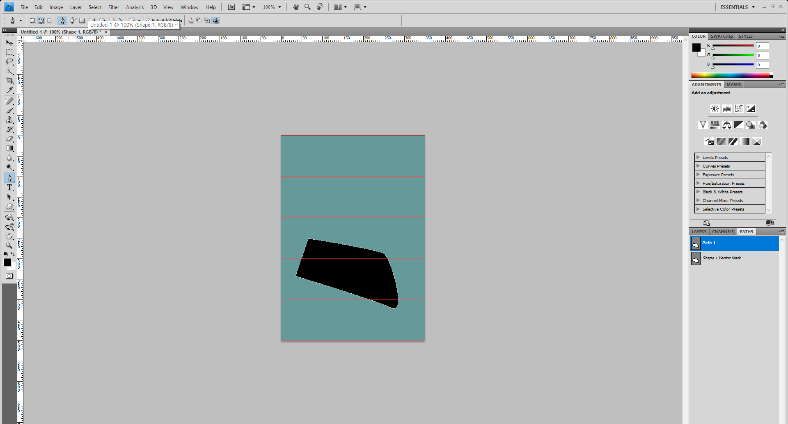Choose the Horizontal Type tool
The width and height of the screenshot is (788, 424).
[x=9, y=188]
